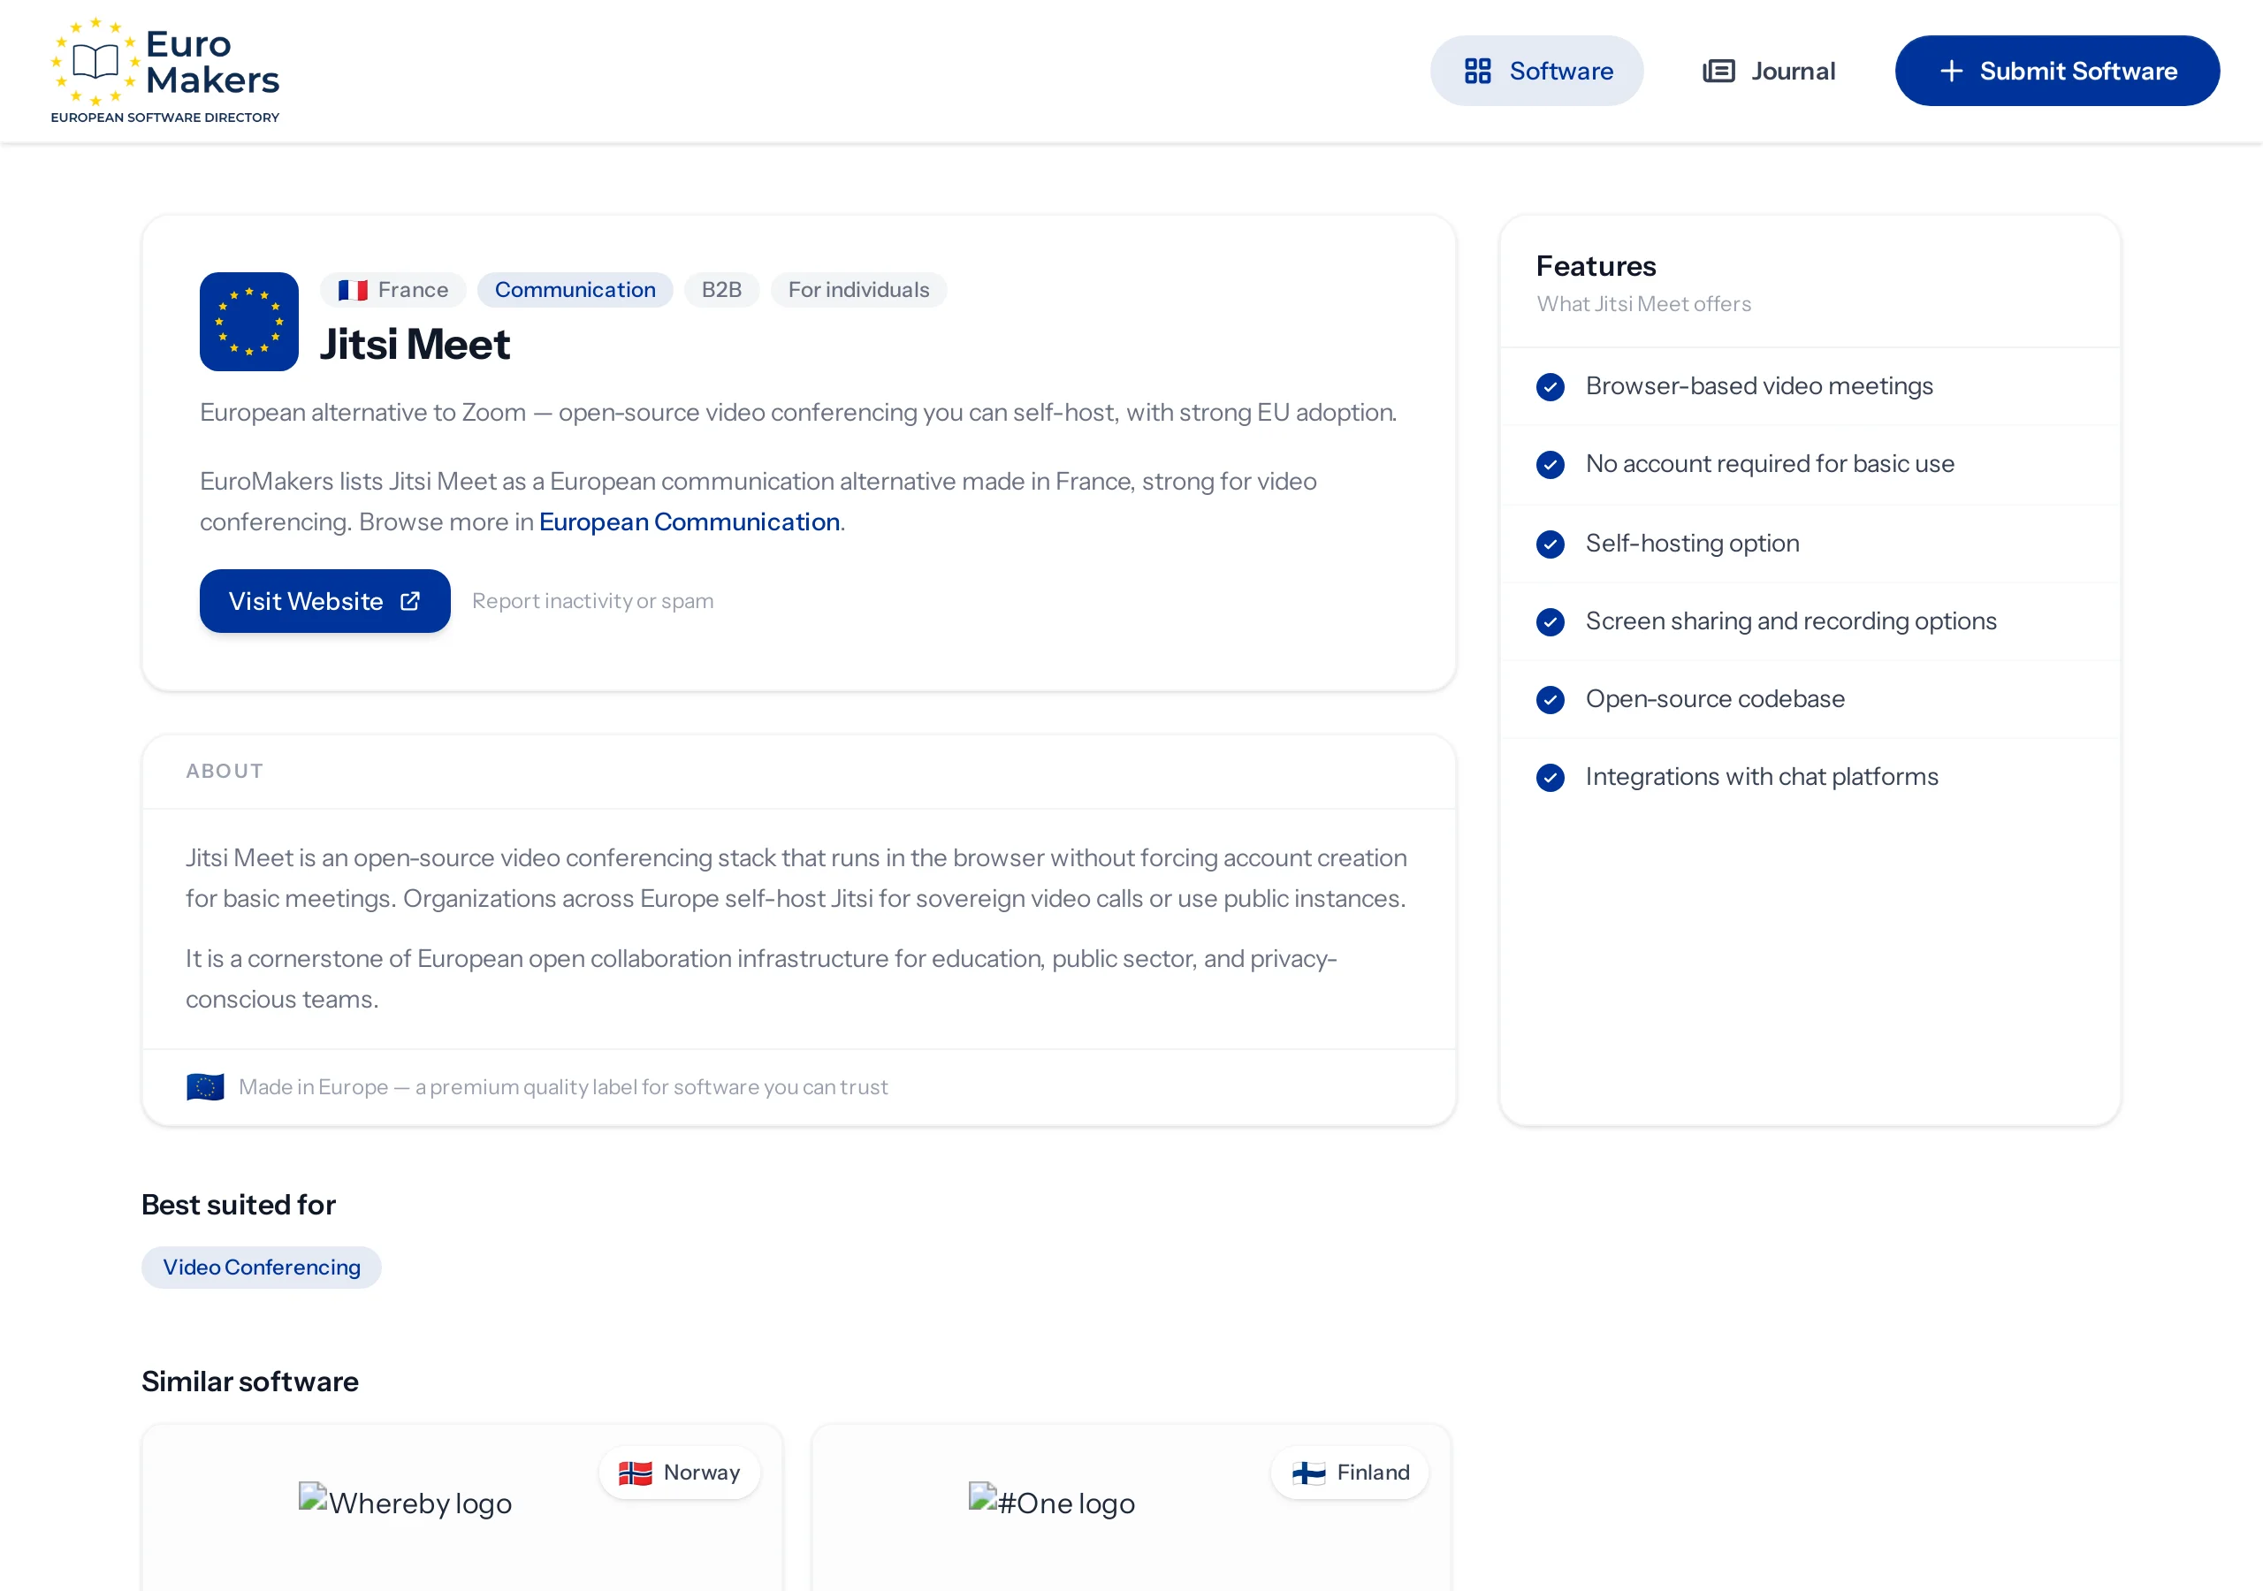
Task: Click the Made in Europe label text
Action: (x=563, y=1086)
